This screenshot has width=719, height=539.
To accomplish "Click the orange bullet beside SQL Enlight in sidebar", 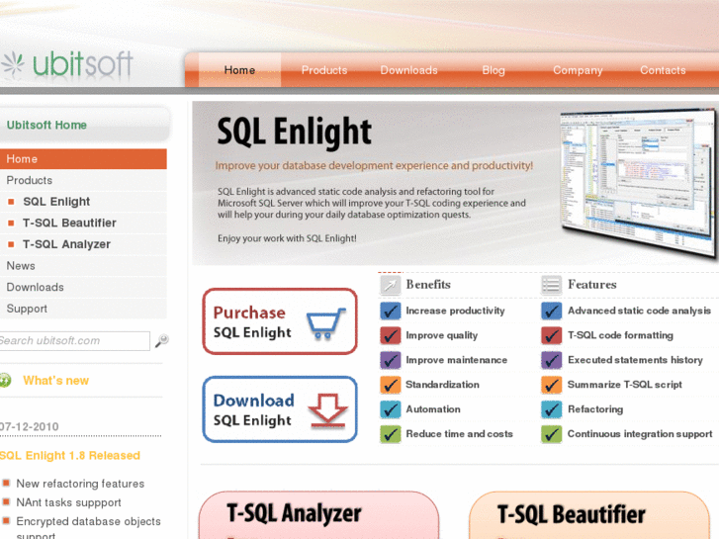I will tap(11, 202).
